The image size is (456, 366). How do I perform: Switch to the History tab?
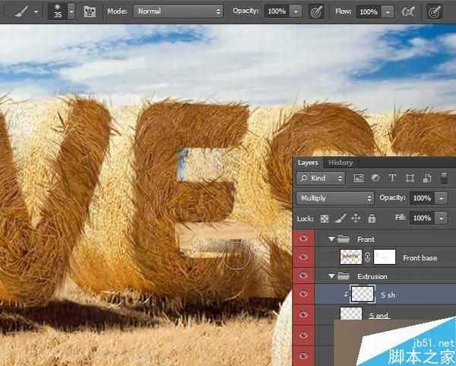(340, 162)
